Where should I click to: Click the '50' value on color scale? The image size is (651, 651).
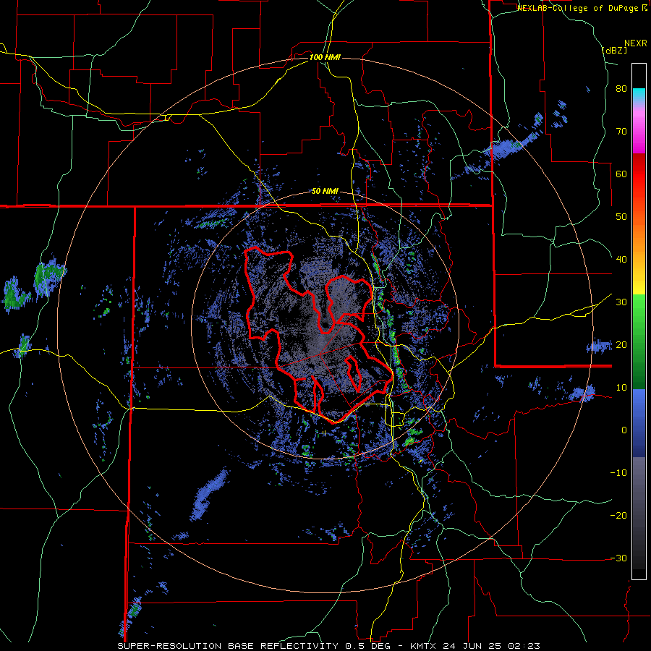621,217
